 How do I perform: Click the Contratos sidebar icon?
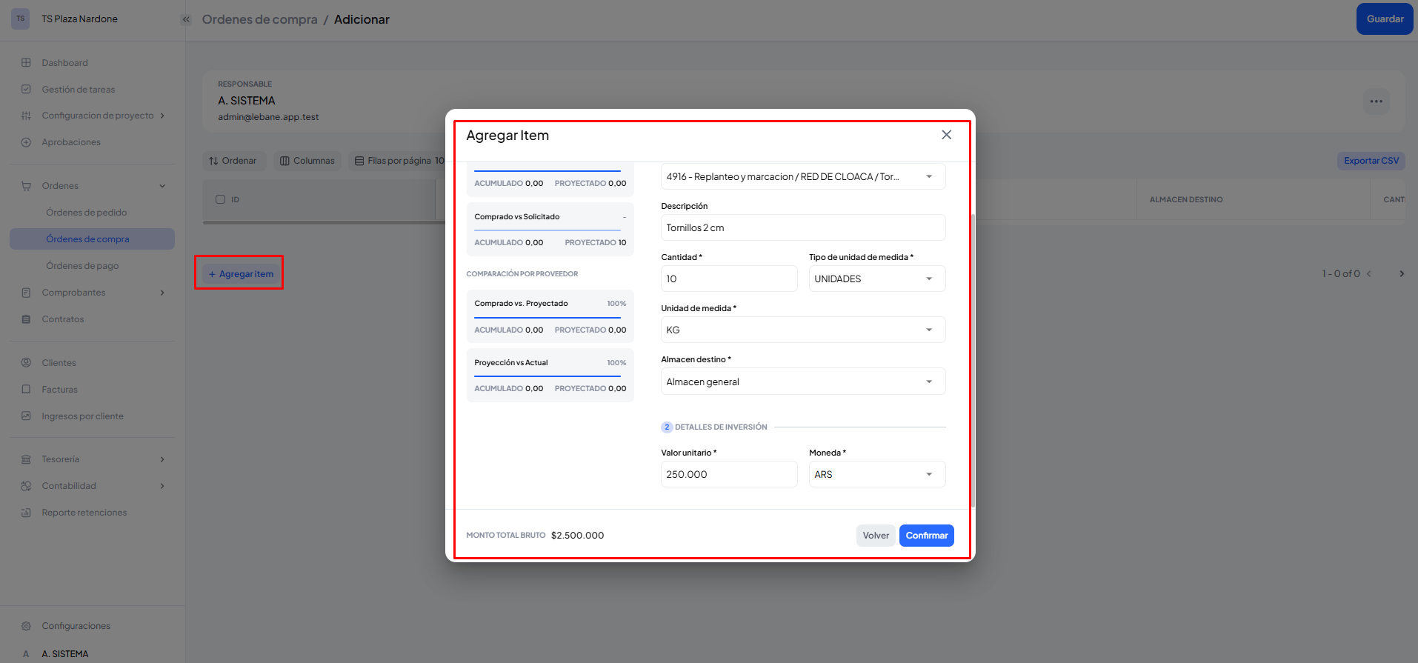tap(26, 319)
